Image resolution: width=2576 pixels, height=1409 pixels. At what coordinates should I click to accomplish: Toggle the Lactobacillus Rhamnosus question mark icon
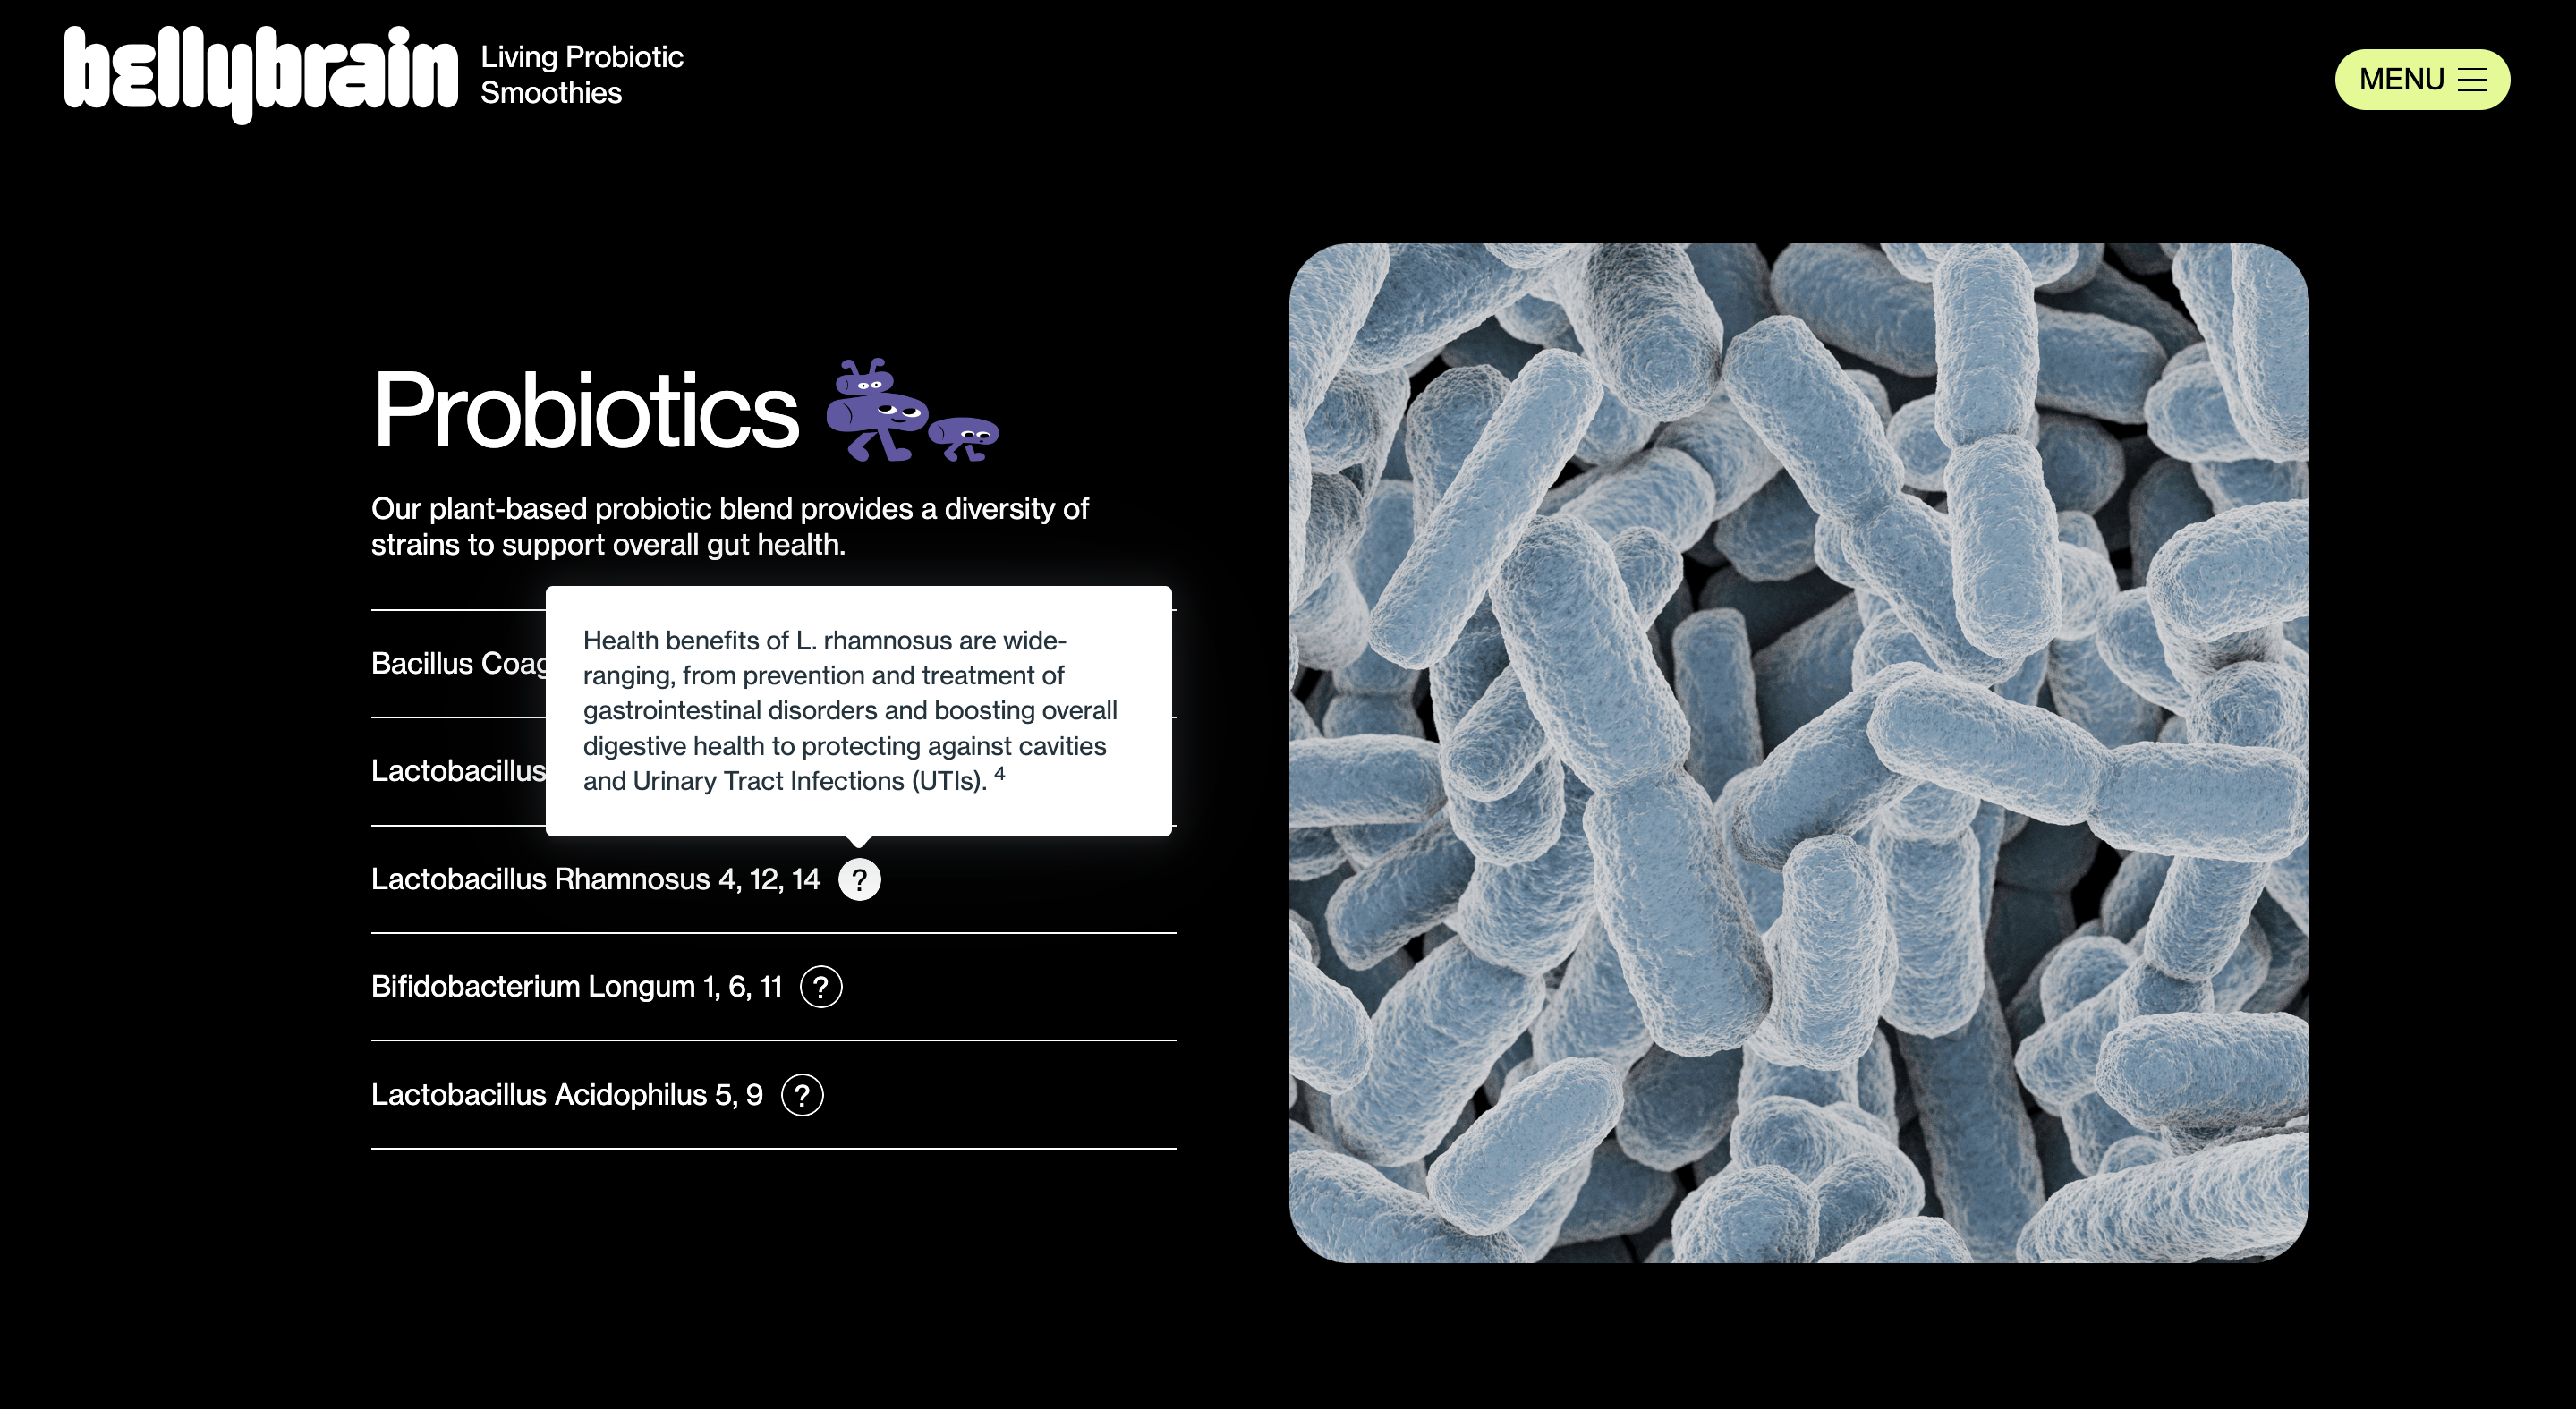click(859, 879)
